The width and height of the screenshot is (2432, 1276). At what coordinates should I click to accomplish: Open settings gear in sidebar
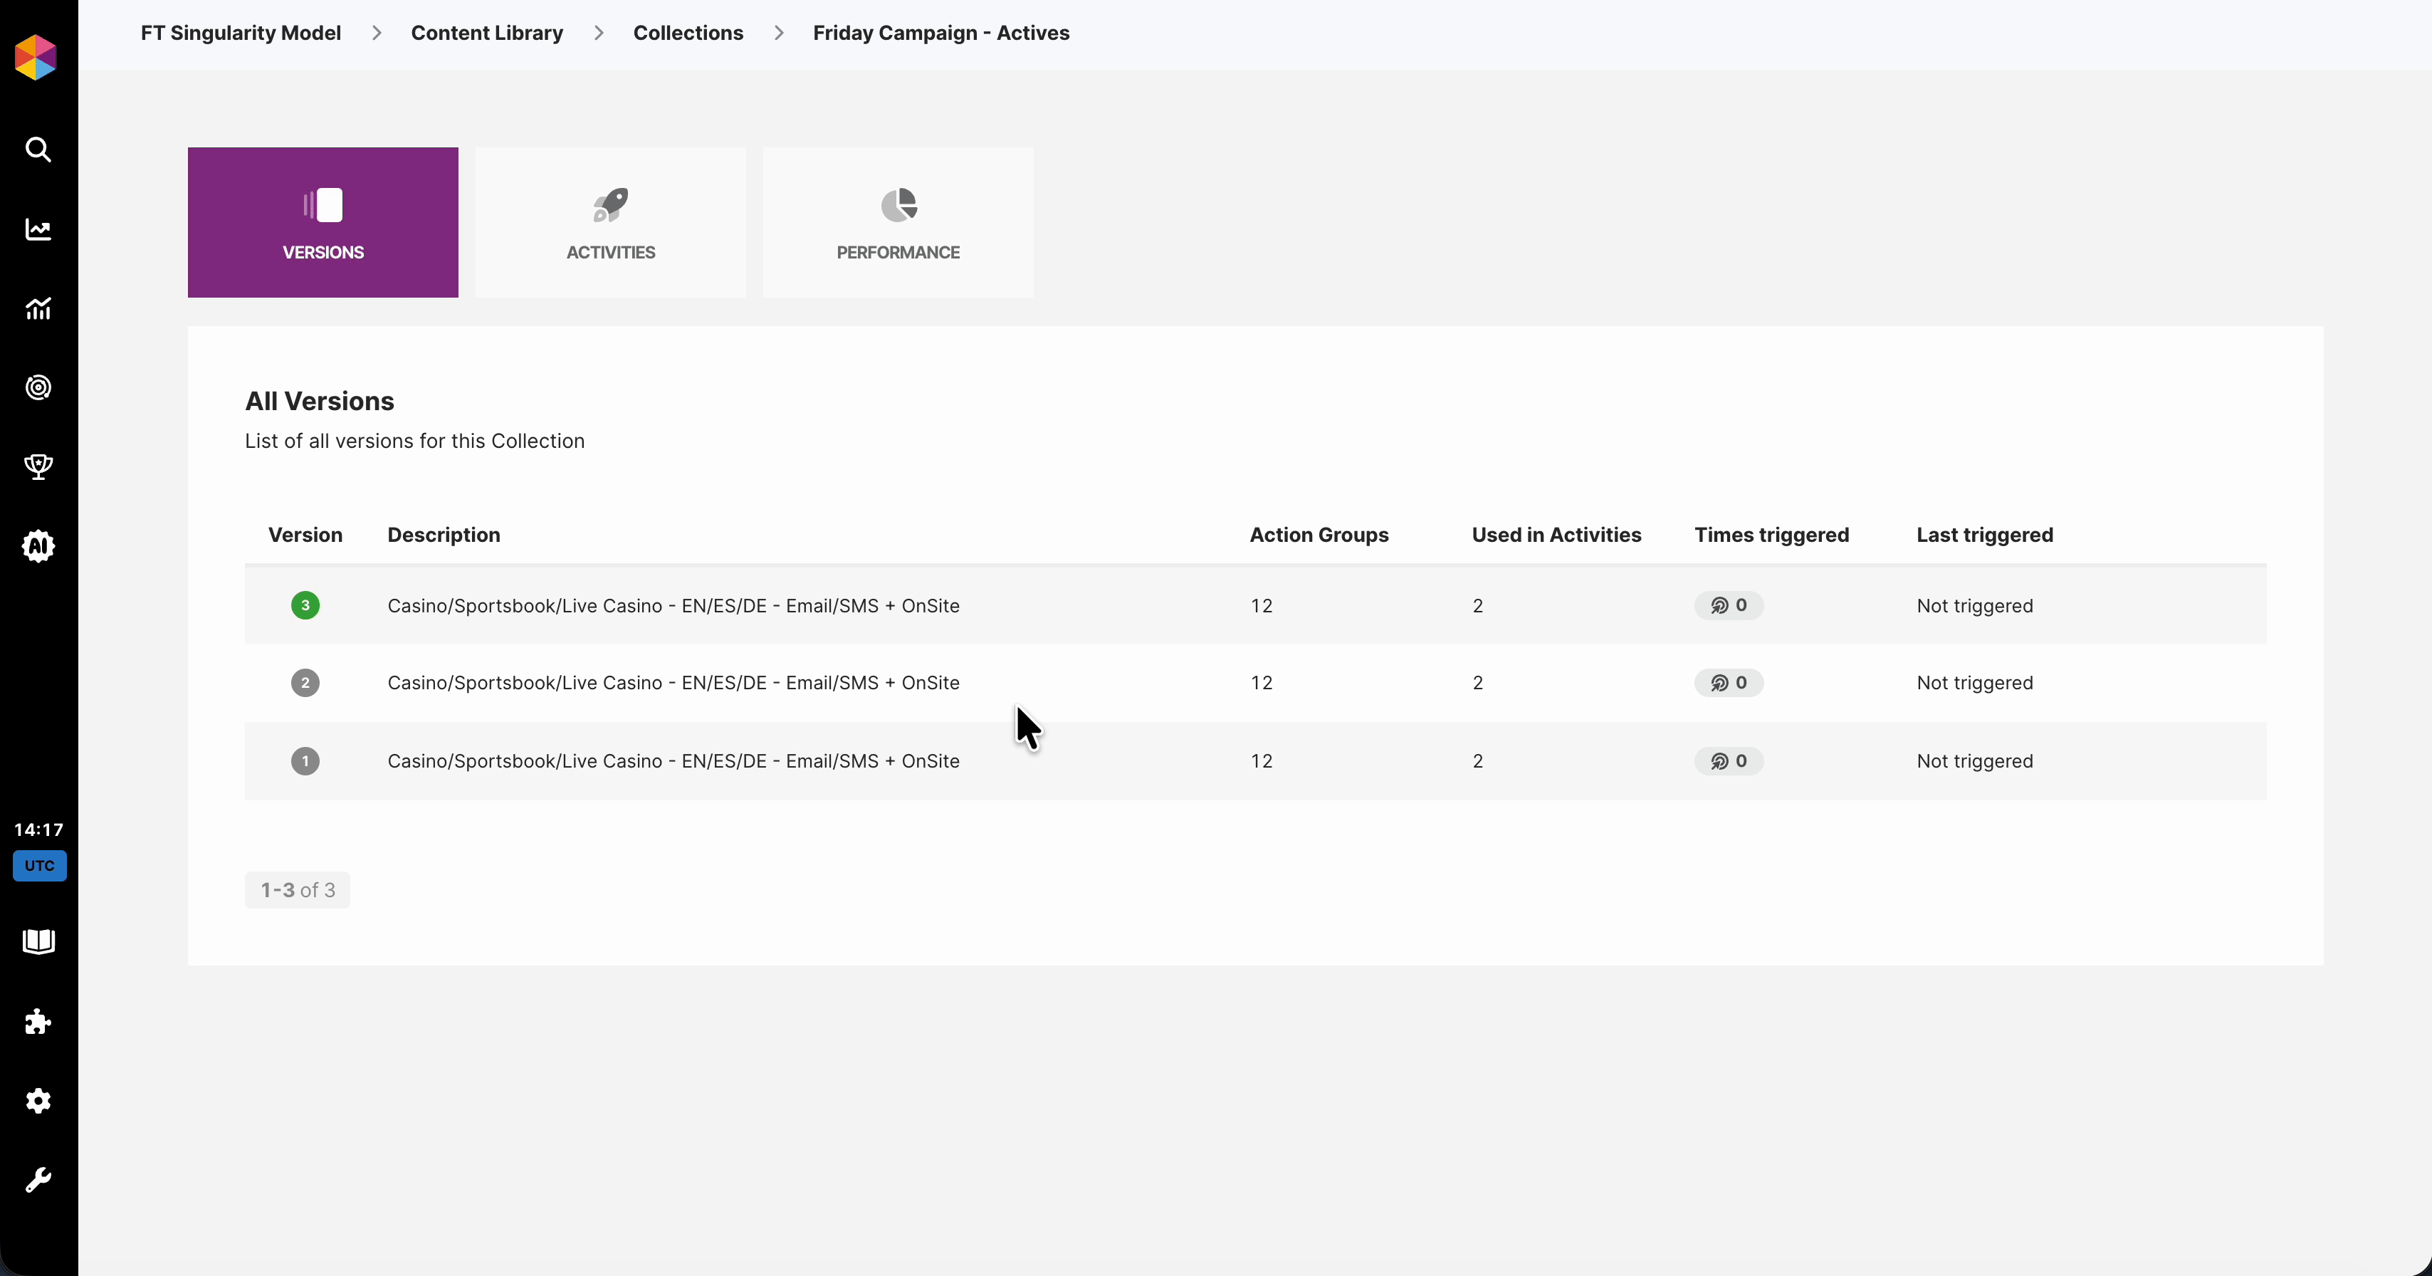tap(38, 1100)
